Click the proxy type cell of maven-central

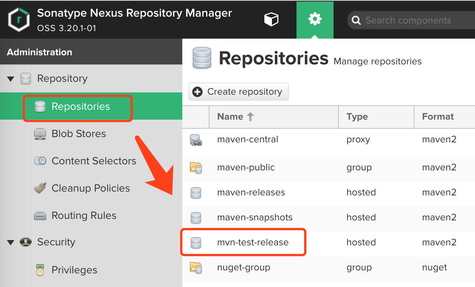pos(358,140)
